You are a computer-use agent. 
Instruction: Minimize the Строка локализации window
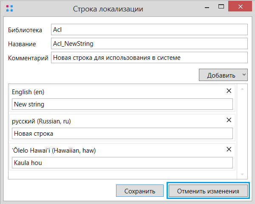coord(207,7)
